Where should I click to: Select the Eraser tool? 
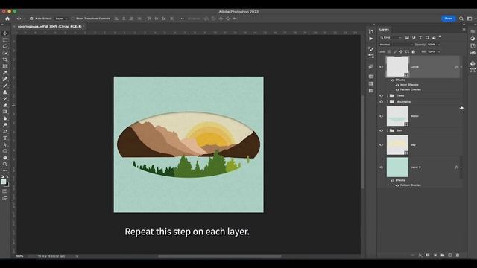click(x=5, y=105)
